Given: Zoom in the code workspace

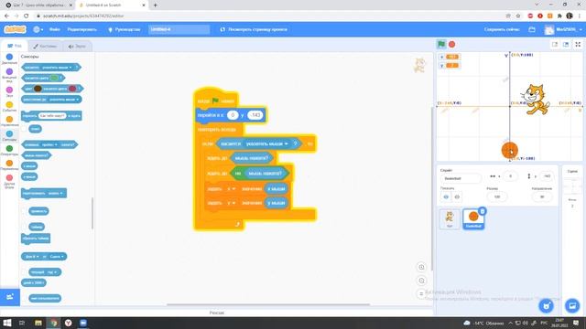Looking at the screenshot, I should pos(421,267).
